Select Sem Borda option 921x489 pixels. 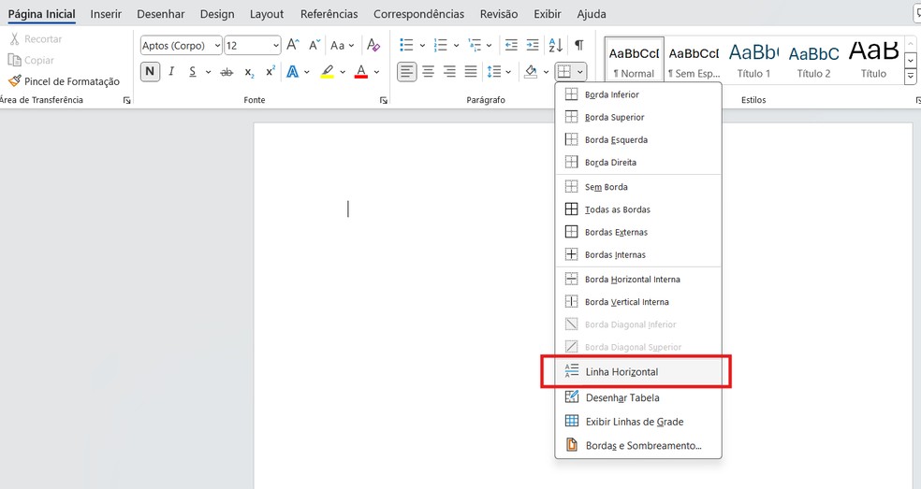click(638, 187)
